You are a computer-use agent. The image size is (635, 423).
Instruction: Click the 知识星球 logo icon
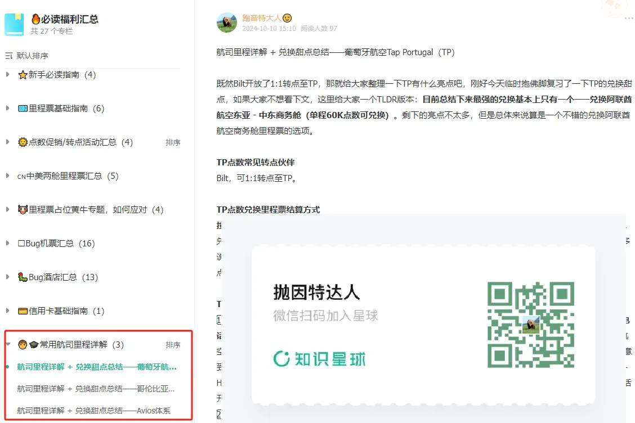tap(281, 359)
